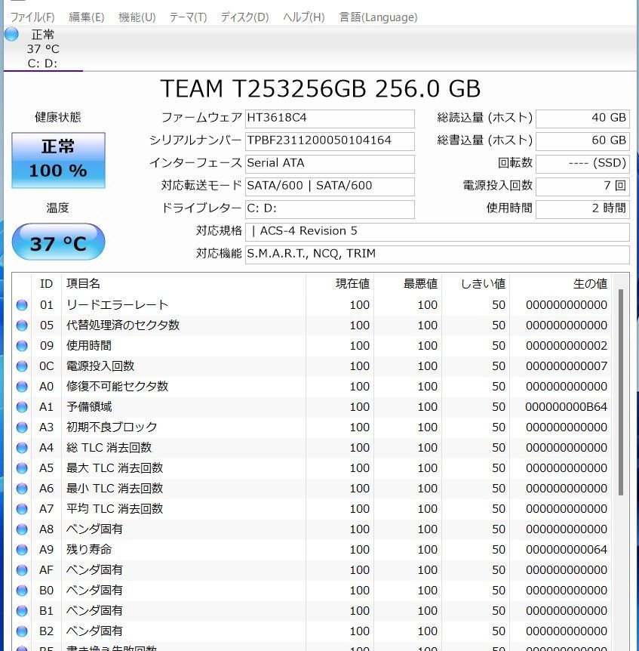The height and width of the screenshot is (651, 639).
Task: Click status icon for ID 05 row
Action: click(22, 325)
